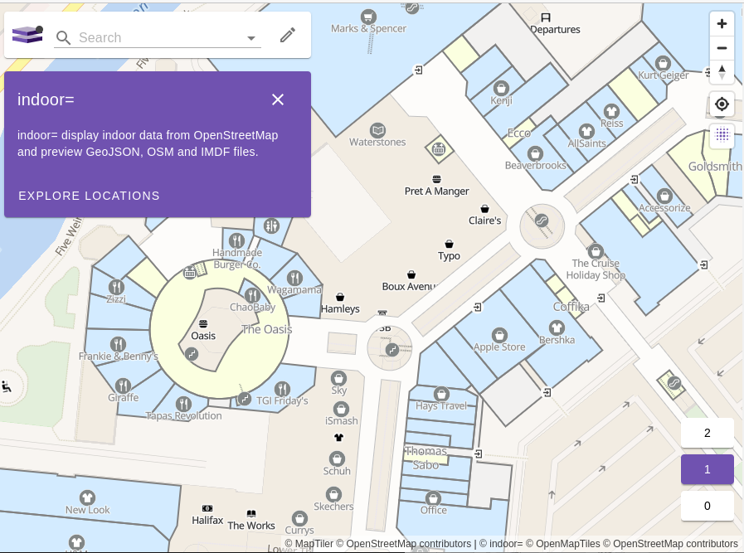
Task: Close the indoor= info panel
Action: pos(278,99)
